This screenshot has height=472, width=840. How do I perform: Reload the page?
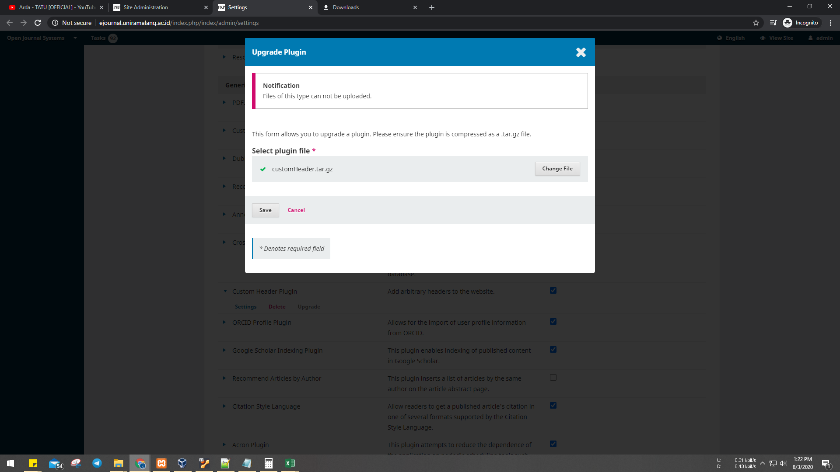(38, 23)
